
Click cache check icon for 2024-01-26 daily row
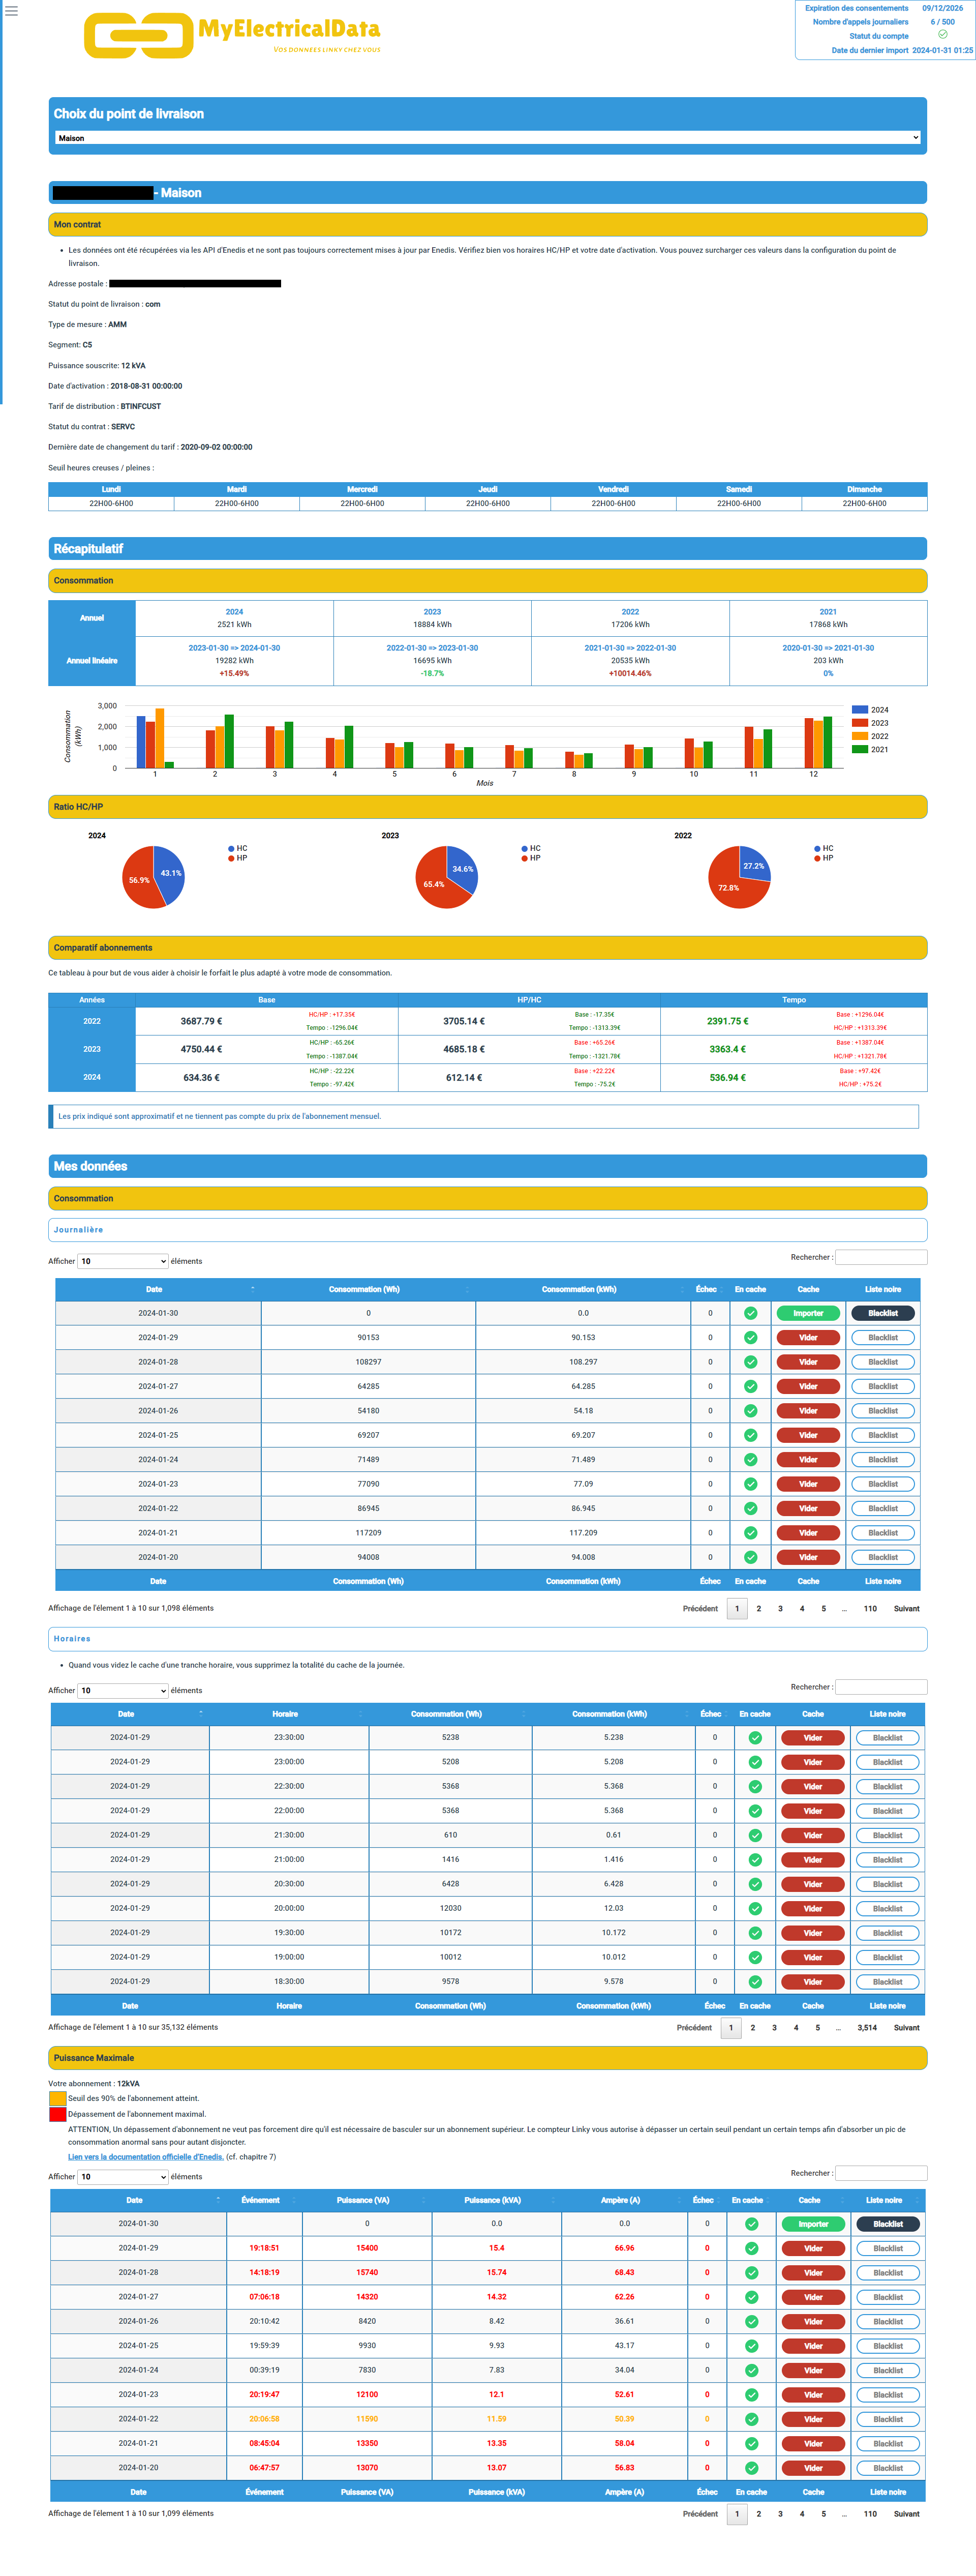click(750, 1411)
